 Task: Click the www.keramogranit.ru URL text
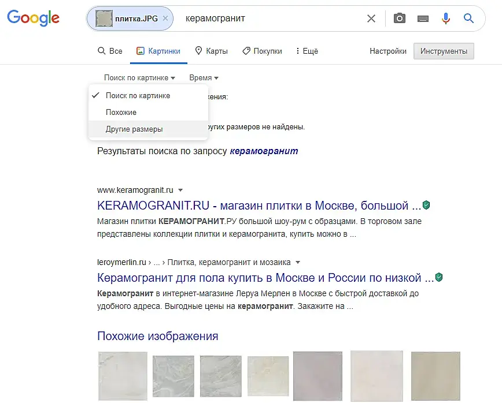tap(135, 190)
